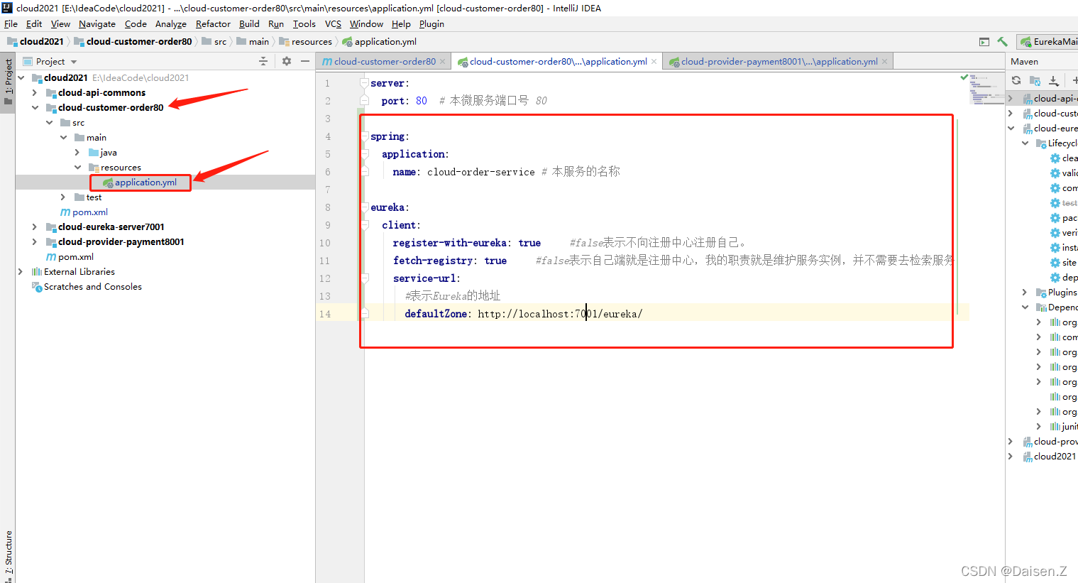This screenshot has width=1078, height=583.
Task: Expand the cloud-api-commons module
Action: (34, 92)
